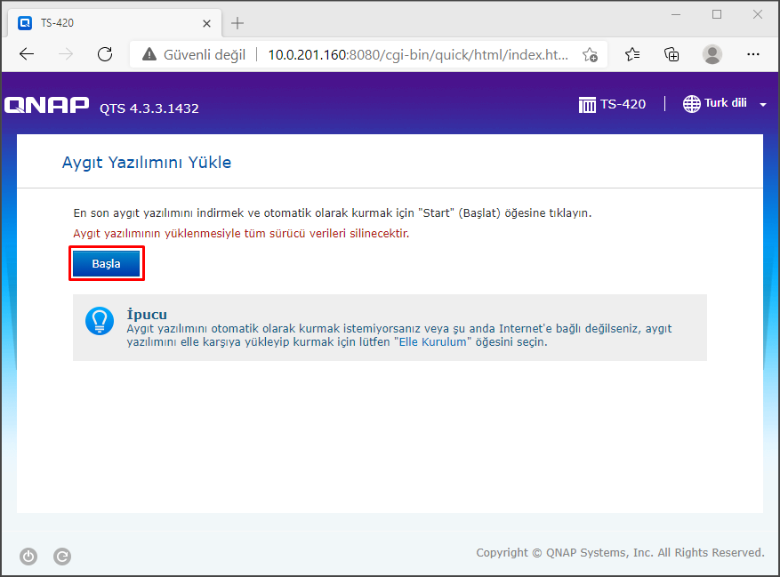Click the QNAP logo in header
This screenshot has height=577, width=780.
(46, 106)
